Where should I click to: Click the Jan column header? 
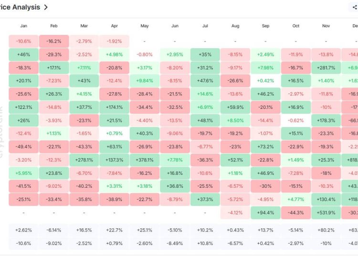[x=23, y=26]
